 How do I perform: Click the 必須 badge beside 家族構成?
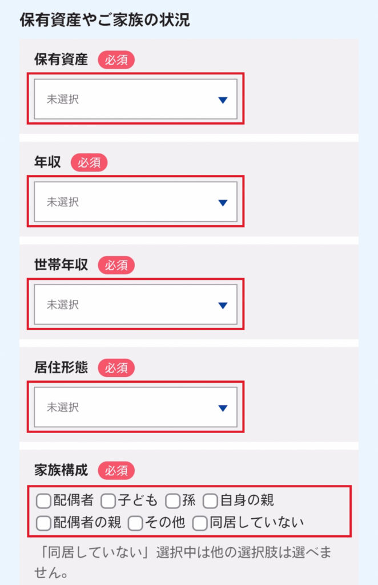116,471
